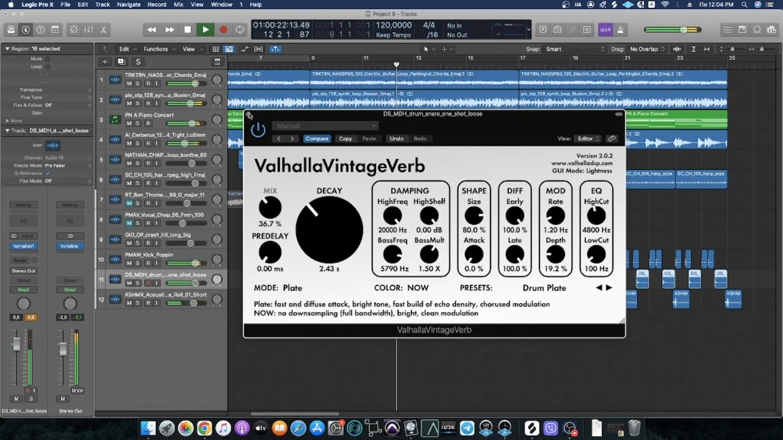Click the add track plus button
The height and width of the screenshot is (440, 783).
point(105,62)
